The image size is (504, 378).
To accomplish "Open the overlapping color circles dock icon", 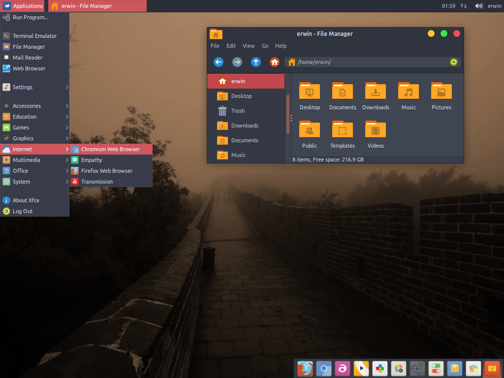I will click(473, 368).
